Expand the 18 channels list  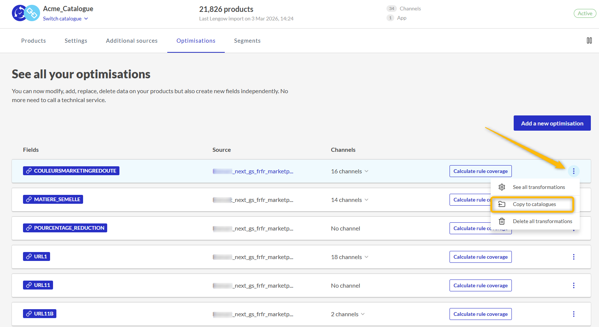350,257
